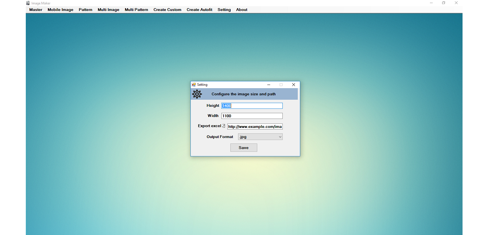Viewport: 489px width, 235px height.
Task: Click into the Height input field
Action: click(x=252, y=106)
